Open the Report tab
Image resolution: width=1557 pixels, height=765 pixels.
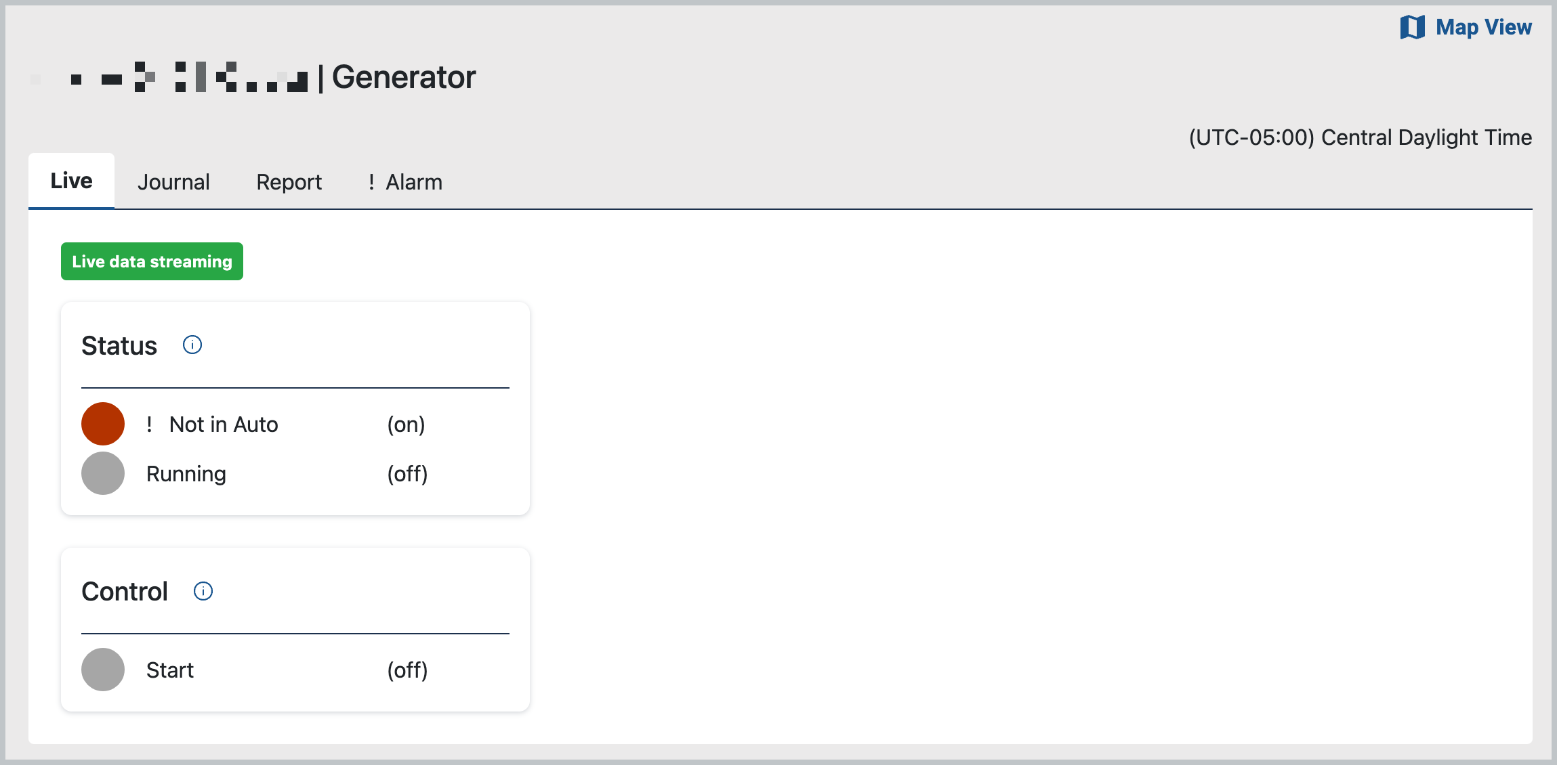pos(289,182)
